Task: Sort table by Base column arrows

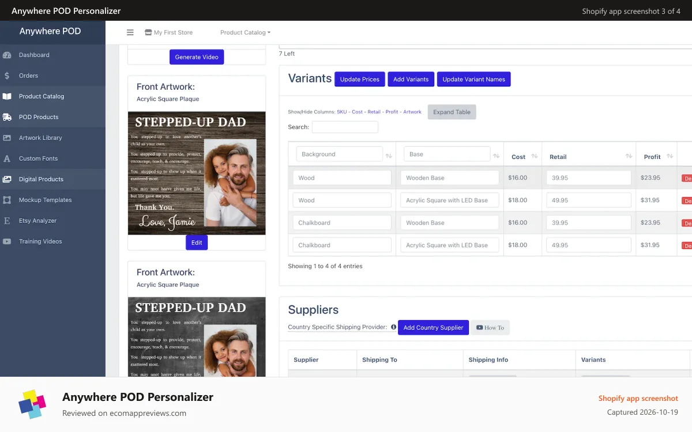Action: (496, 156)
